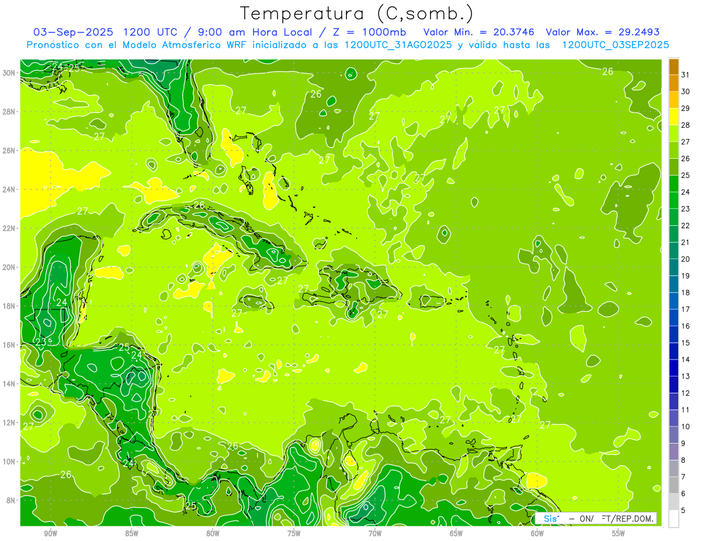Click the '20N' latitude axis label
The height and width of the screenshot is (541, 701).
[x=9, y=267]
